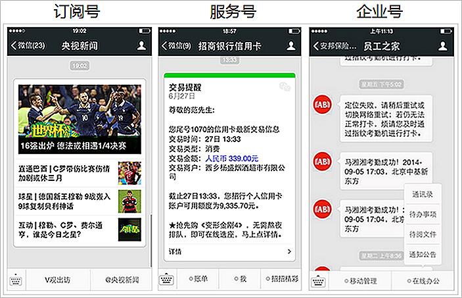This screenshot has width=462, height=298.
Task: Open the 16强出炉 headline article image
Action: (80, 119)
